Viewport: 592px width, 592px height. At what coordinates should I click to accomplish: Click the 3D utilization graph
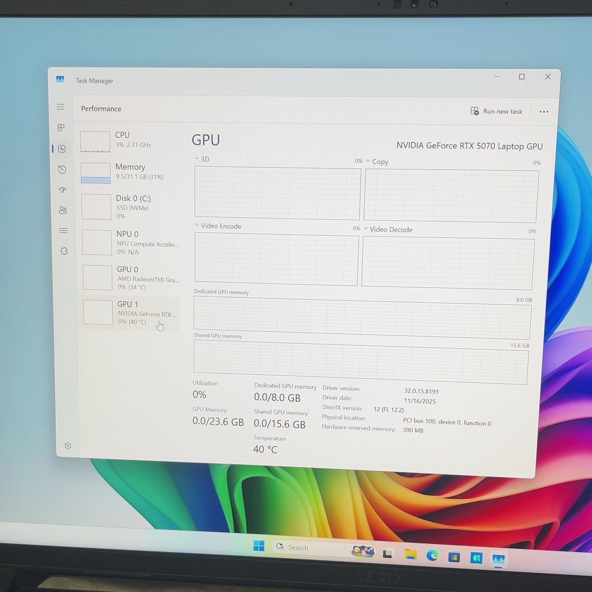(x=277, y=193)
